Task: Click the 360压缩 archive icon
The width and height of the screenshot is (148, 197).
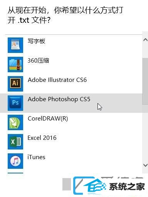Action: tap(15, 65)
